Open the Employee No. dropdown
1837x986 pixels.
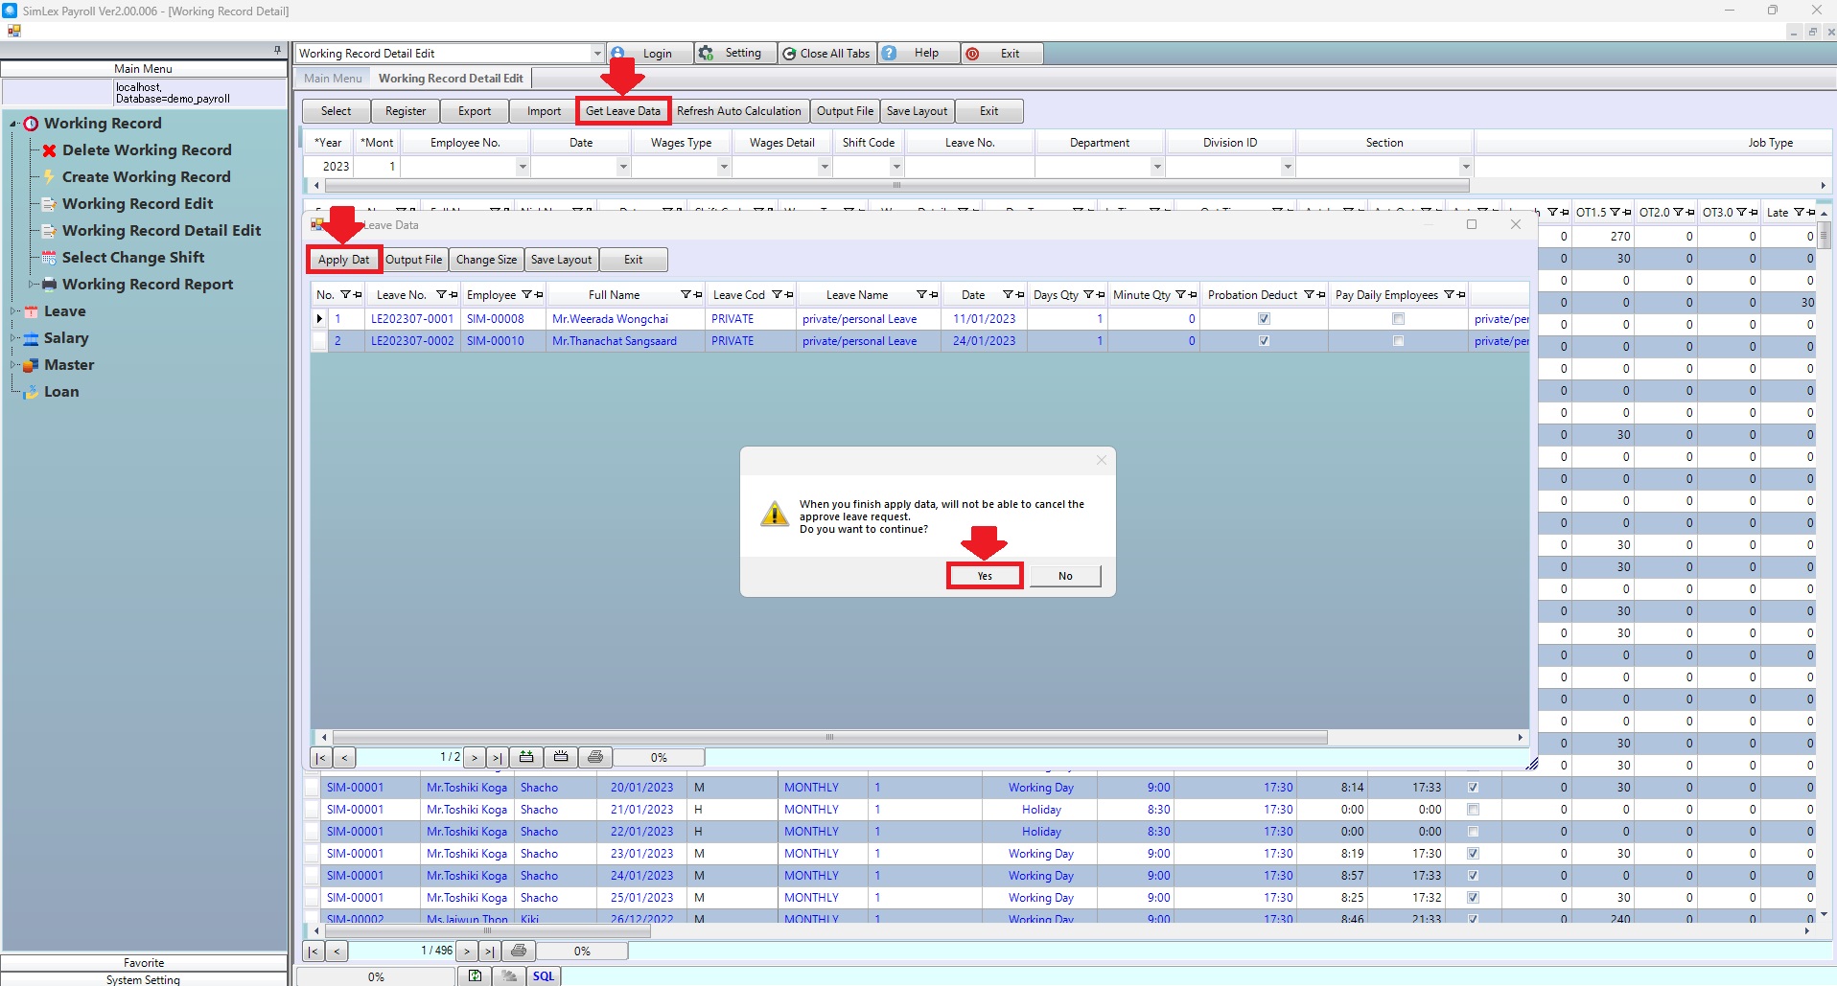point(522,167)
